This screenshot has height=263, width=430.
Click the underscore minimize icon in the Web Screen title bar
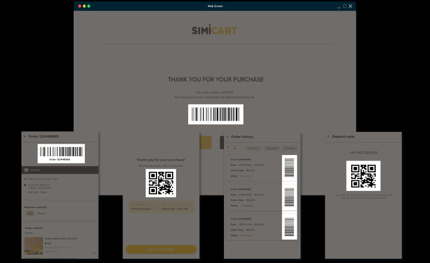click(339, 7)
